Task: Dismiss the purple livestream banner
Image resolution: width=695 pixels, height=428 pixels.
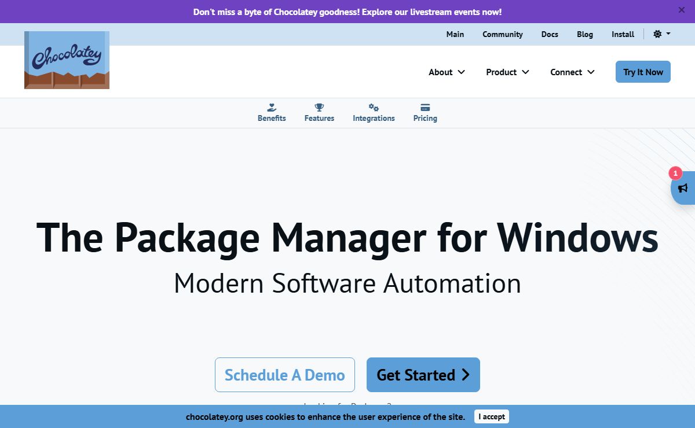Action: (682, 10)
